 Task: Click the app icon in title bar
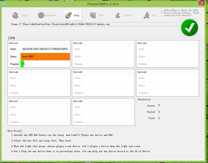(x=4, y=4)
